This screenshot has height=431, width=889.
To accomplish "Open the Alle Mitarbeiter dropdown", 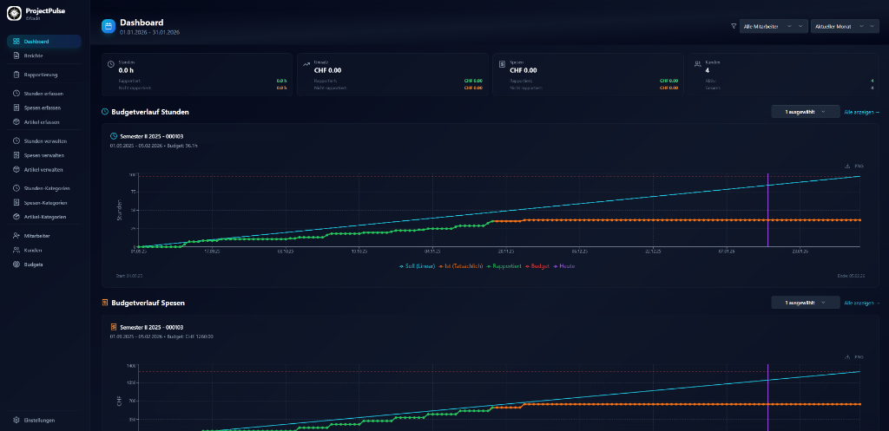I will click(x=774, y=26).
